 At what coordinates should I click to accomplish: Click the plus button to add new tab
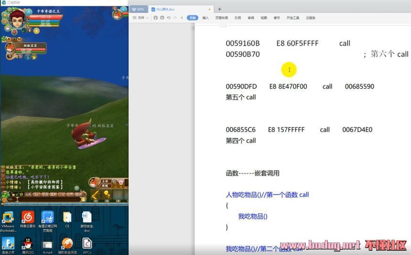(219, 9)
